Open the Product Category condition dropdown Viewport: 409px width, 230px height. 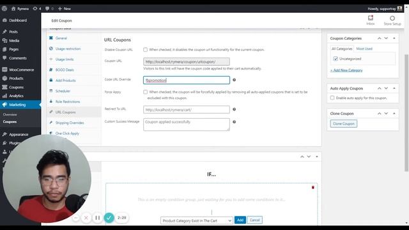tap(196, 220)
